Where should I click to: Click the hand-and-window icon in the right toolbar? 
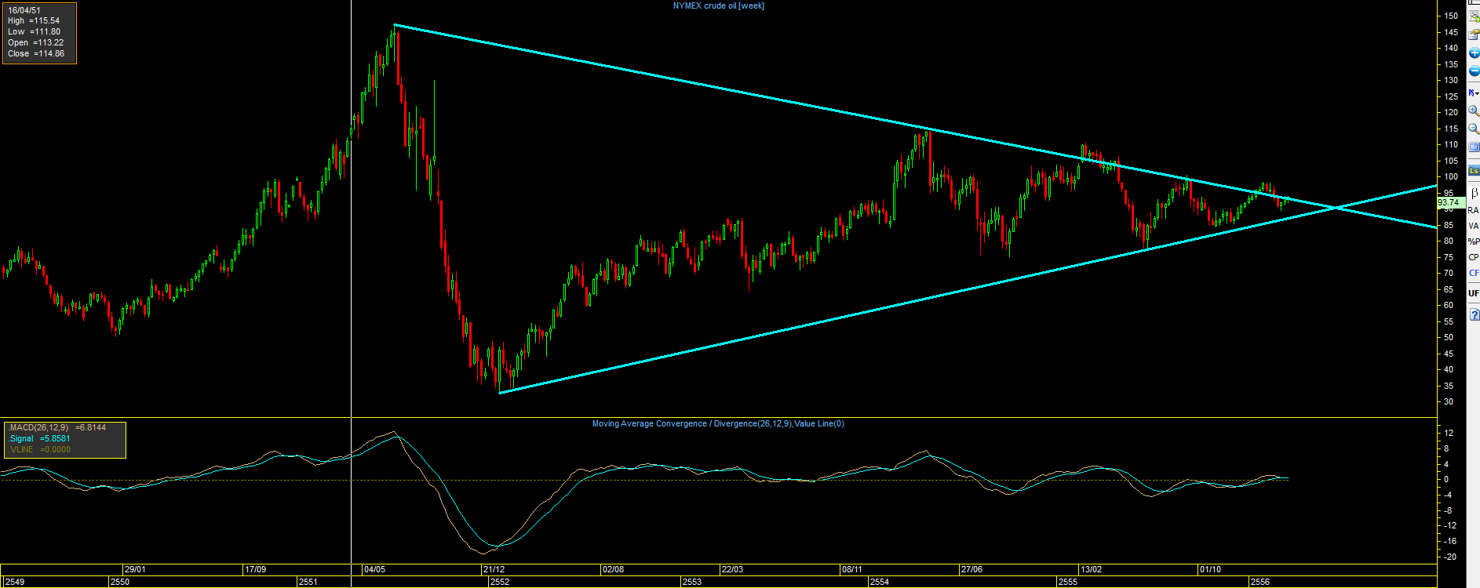click(1473, 34)
